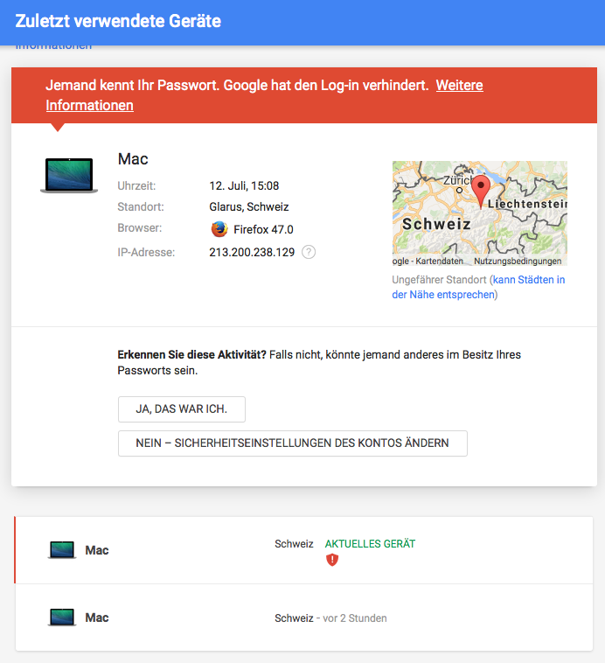This screenshot has height=663, width=605.
Task: Click the red security warning shield icon
Action: point(332,560)
